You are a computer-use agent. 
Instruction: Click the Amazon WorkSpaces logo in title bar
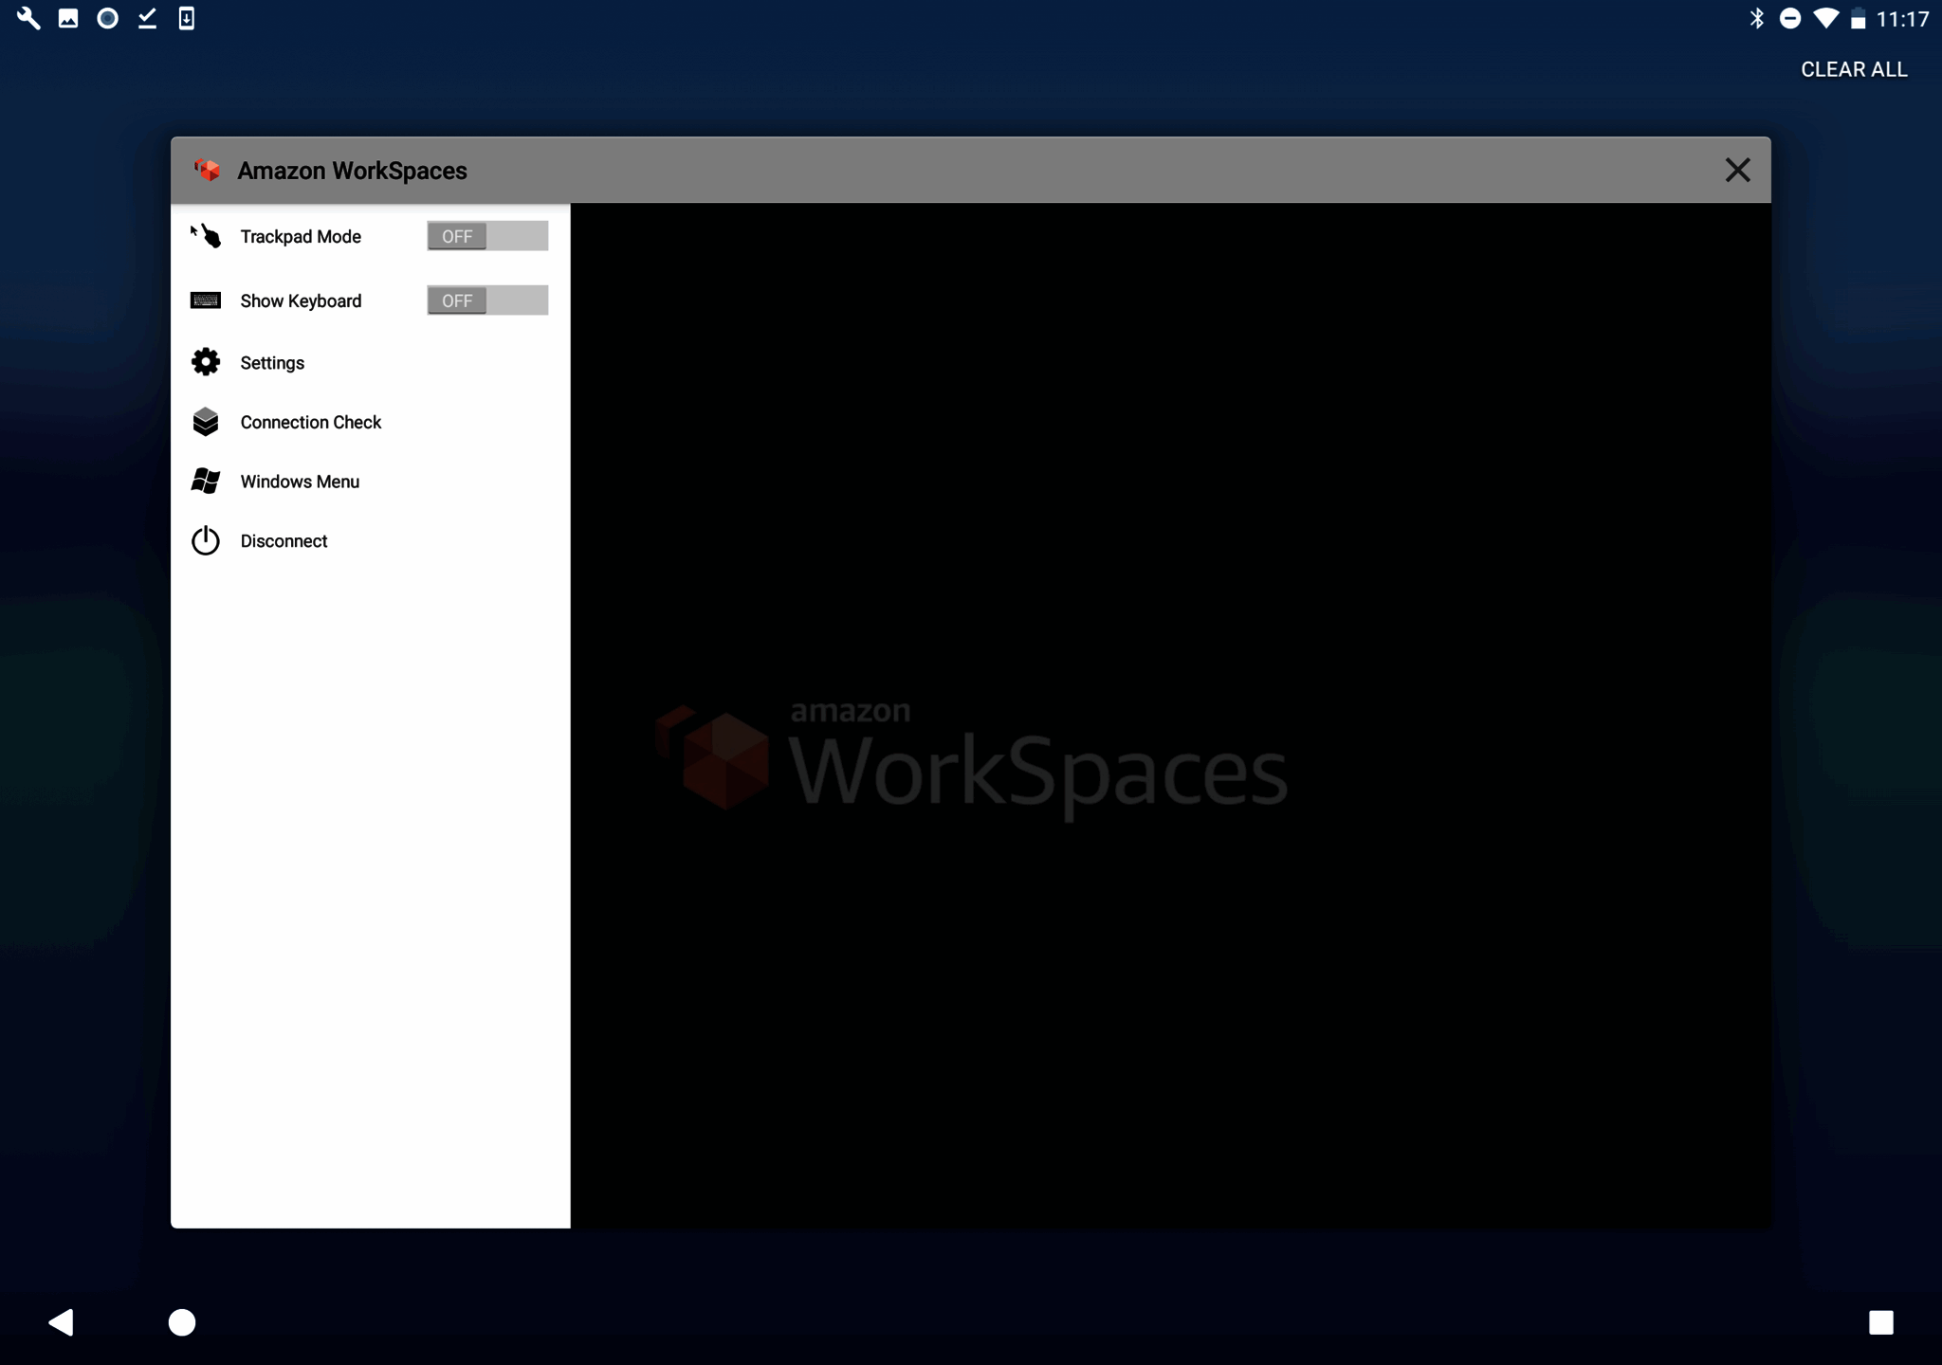click(207, 171)
